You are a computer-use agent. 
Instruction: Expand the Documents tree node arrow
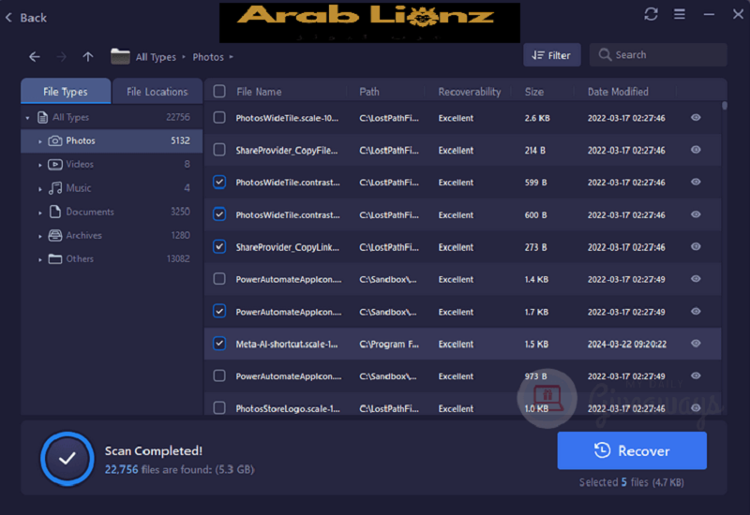40,213
